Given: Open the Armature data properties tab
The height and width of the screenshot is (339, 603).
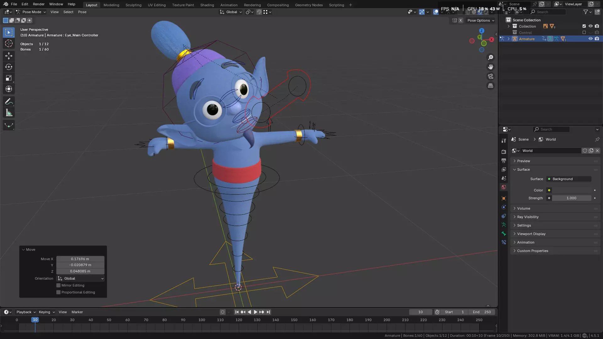Looking at the screenshot, I should (504, 225).
